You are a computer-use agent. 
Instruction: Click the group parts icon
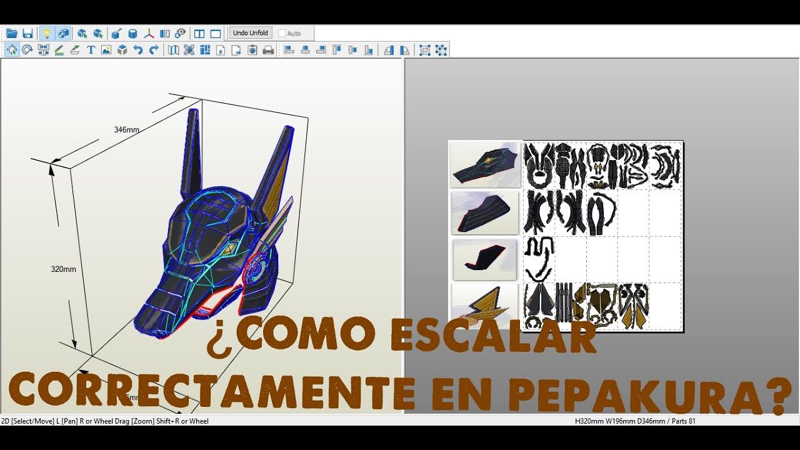(425, 50)
